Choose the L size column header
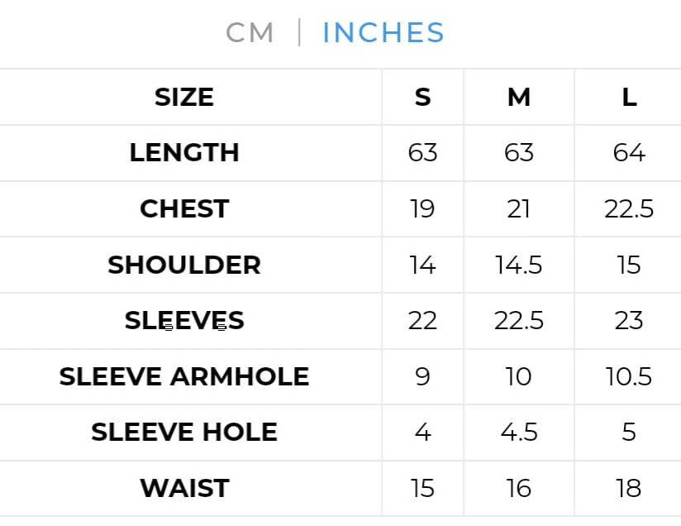The width and height of the screenshot is (681, 526). pos(629,98)
